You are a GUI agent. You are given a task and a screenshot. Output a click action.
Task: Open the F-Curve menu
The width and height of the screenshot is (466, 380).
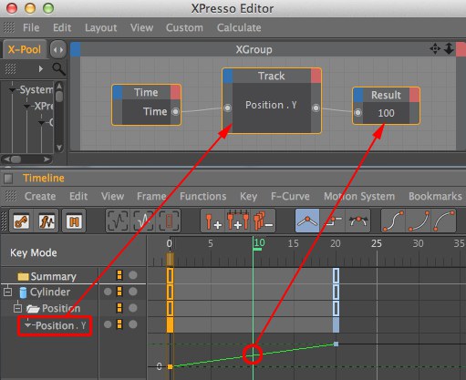[x=290, y=196]
